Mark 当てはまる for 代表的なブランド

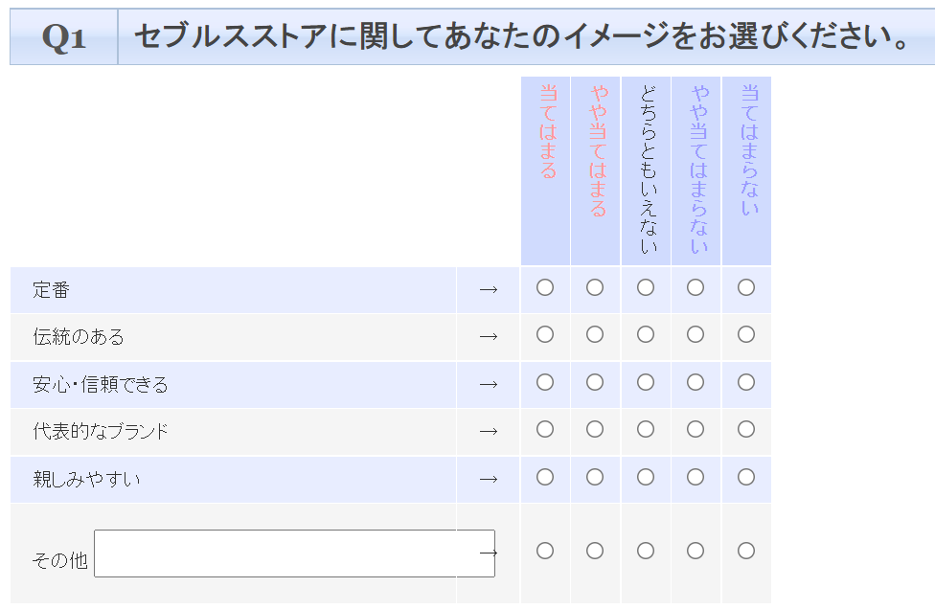coord(545,429)
